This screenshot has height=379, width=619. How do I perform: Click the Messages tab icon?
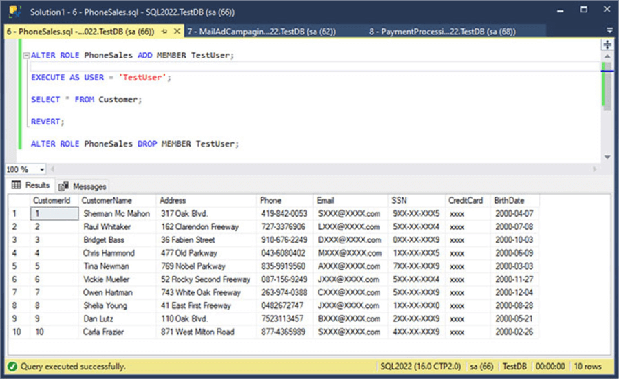(x=64, y=186)
